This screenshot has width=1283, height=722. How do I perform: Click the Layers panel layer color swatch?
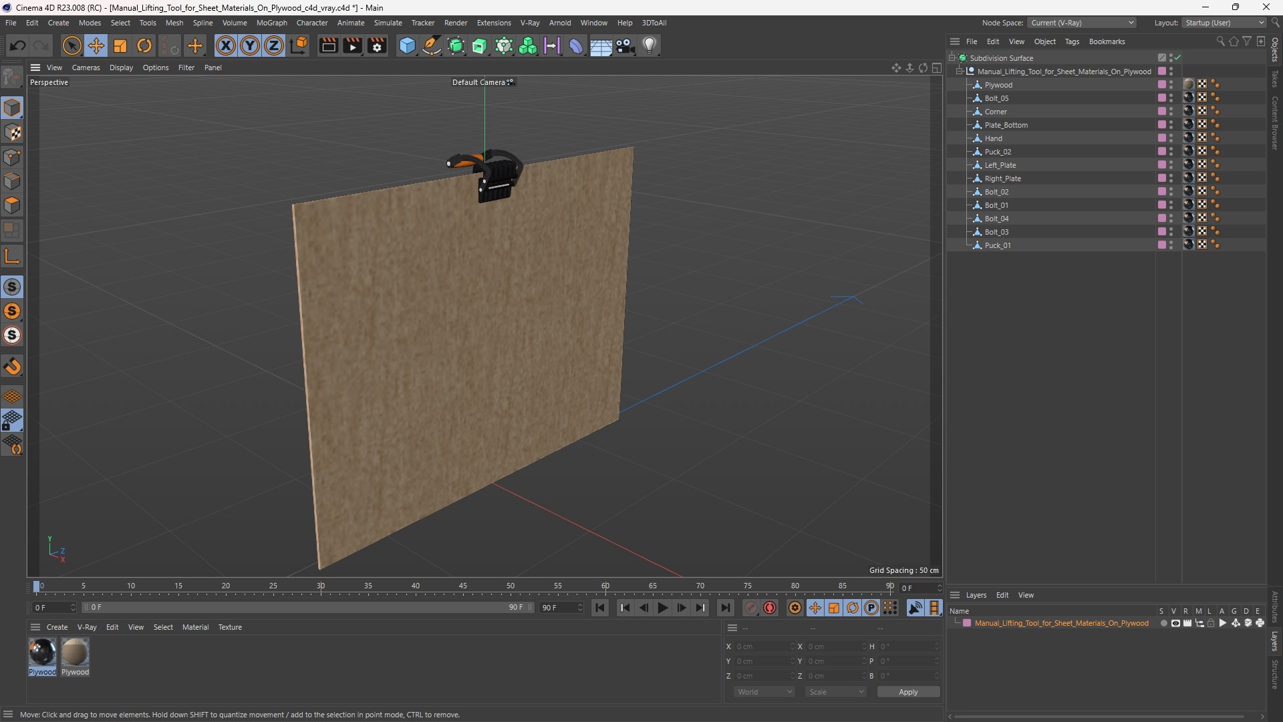point(967,623)
